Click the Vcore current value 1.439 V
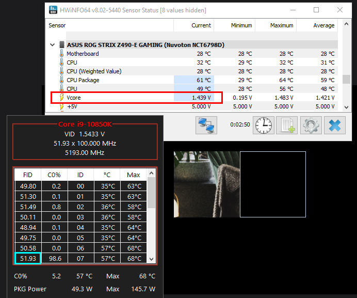Image resolution: width=357 pixels, height=298 pixels. (201, 98)
